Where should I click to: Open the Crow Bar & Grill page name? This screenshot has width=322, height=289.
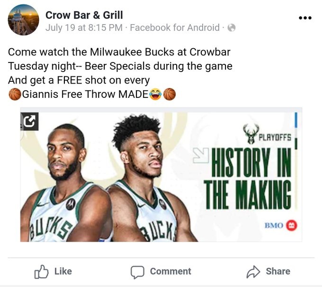click(84, 15)
